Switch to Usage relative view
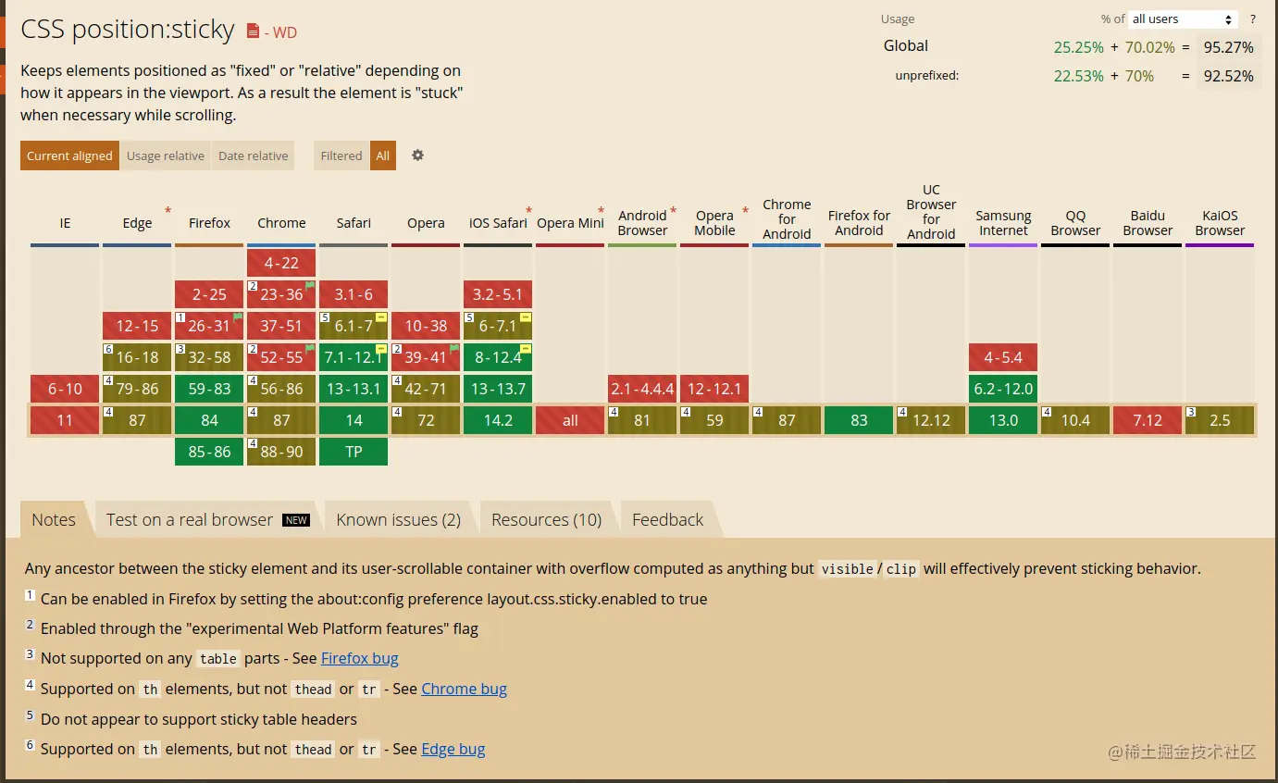The height and width of the screenshot is (783, 1278). pyautogui.click(x=166, y=155)
